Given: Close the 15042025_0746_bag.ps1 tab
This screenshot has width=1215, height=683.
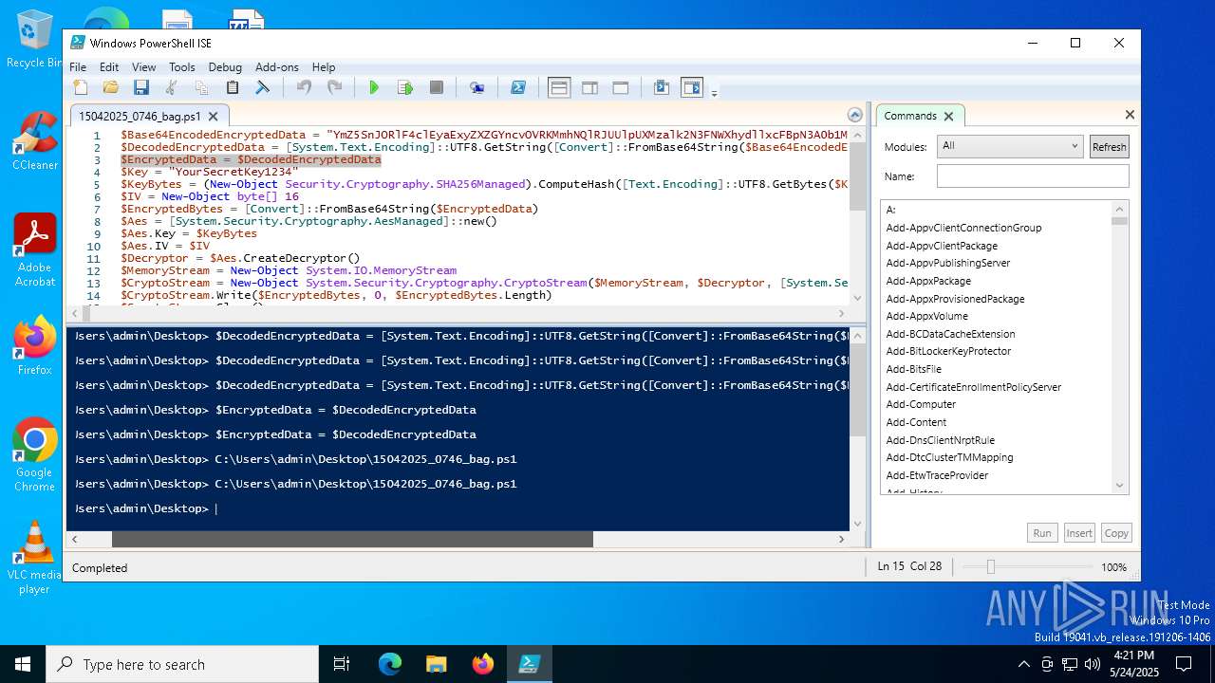Looking at the screenshot, I should pyautogui.click(x=214, y=117).
